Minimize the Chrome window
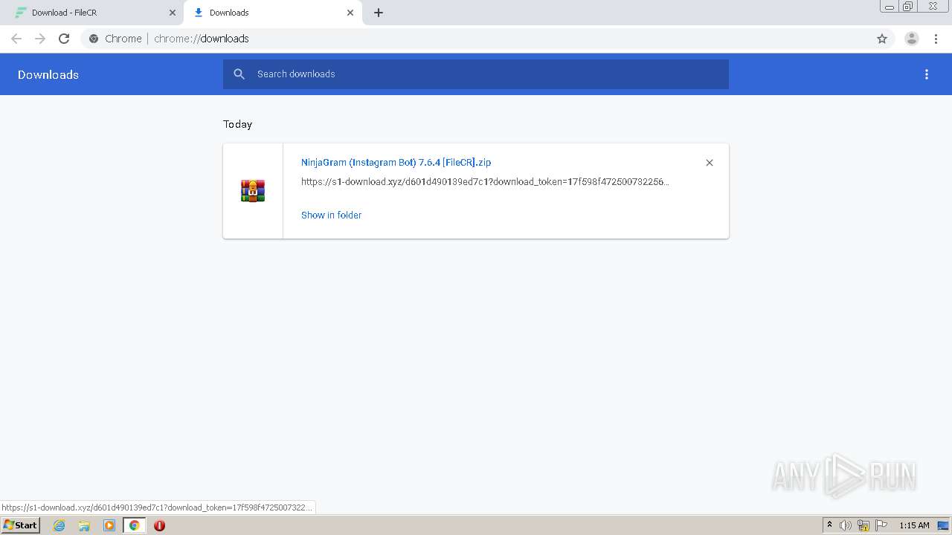Image resolution: width=952 pixels, height=535 pixels. coord(890,7)
